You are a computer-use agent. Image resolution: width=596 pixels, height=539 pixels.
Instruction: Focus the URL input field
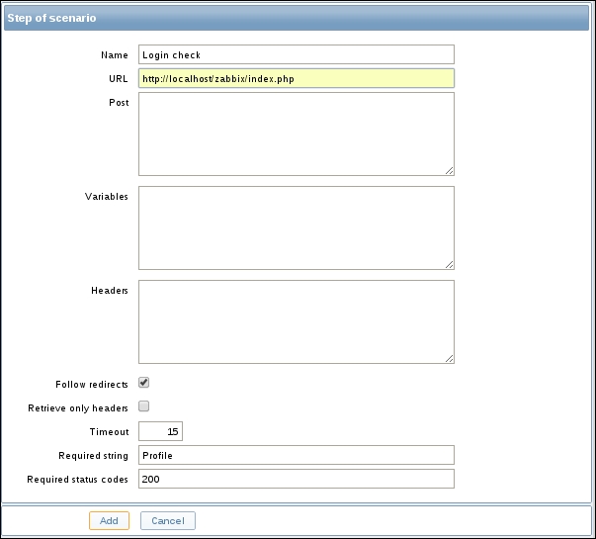point(296,79)
